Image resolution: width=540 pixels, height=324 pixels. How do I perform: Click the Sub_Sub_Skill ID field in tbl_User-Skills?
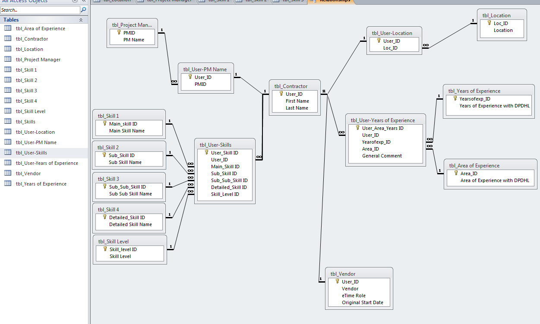229,180
